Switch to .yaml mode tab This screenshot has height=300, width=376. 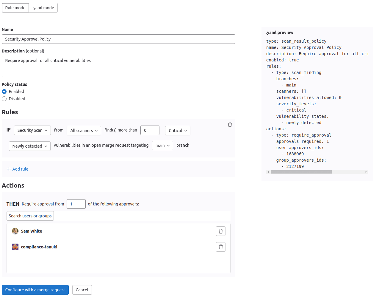coord(43,8)
